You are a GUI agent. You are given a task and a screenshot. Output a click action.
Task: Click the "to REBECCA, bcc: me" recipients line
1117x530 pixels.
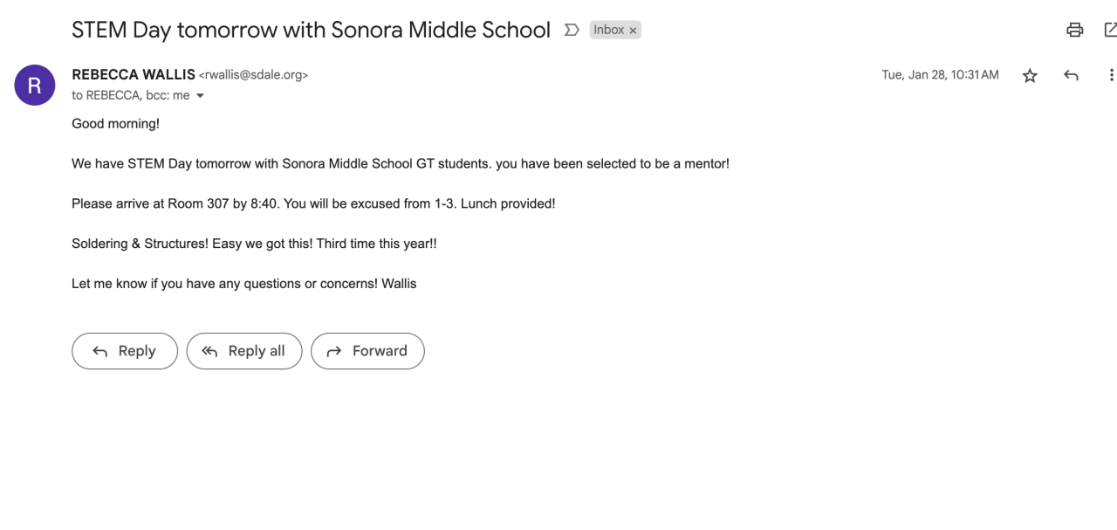131,96
